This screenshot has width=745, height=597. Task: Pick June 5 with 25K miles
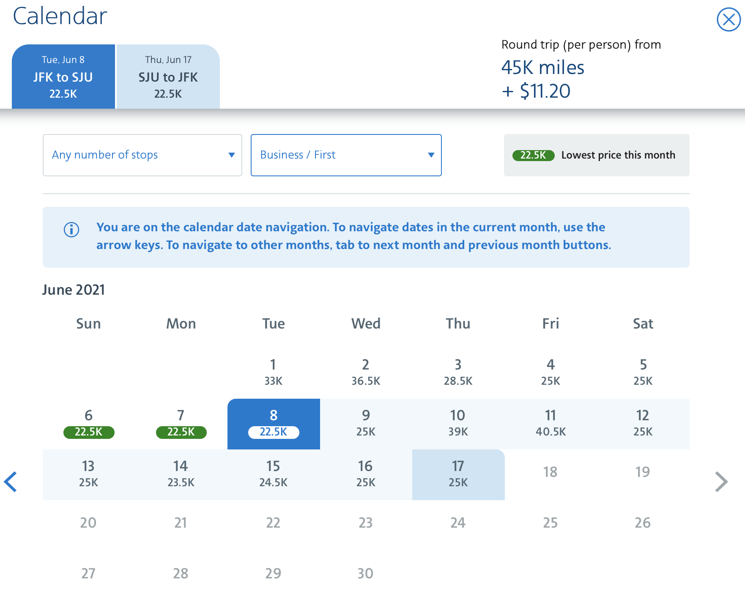pyautogui.click(x=643, y=372)
